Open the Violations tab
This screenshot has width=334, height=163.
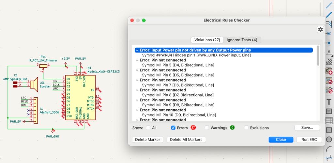(207, 40)
